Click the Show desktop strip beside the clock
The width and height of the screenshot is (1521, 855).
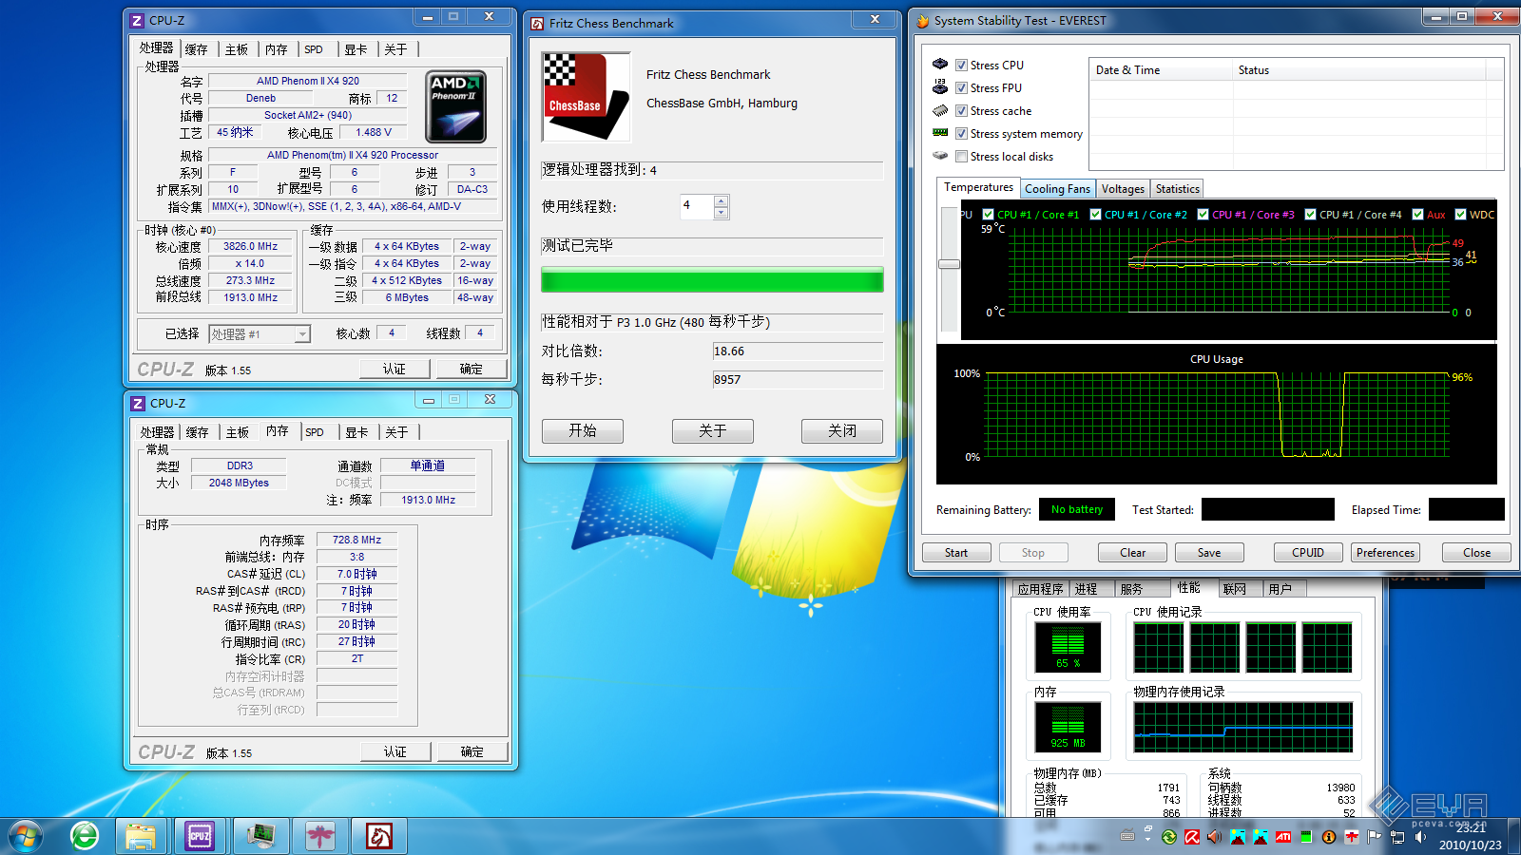click(x=1514, y=836)
